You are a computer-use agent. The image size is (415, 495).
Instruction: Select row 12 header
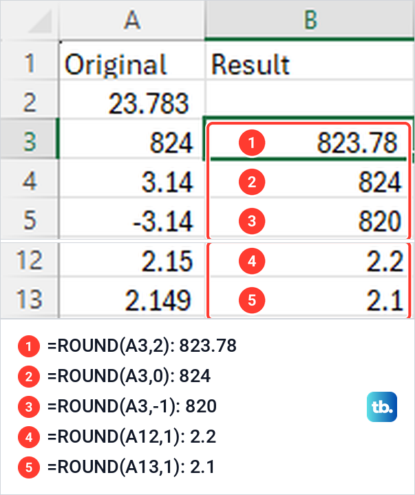pos(30,260)
